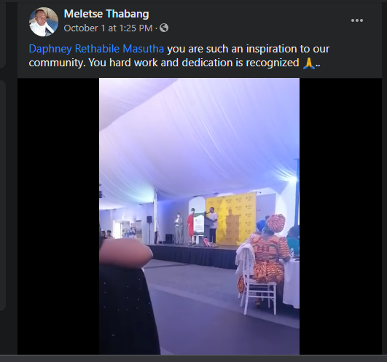Click the black letterbox left of video

pos(58,216)
